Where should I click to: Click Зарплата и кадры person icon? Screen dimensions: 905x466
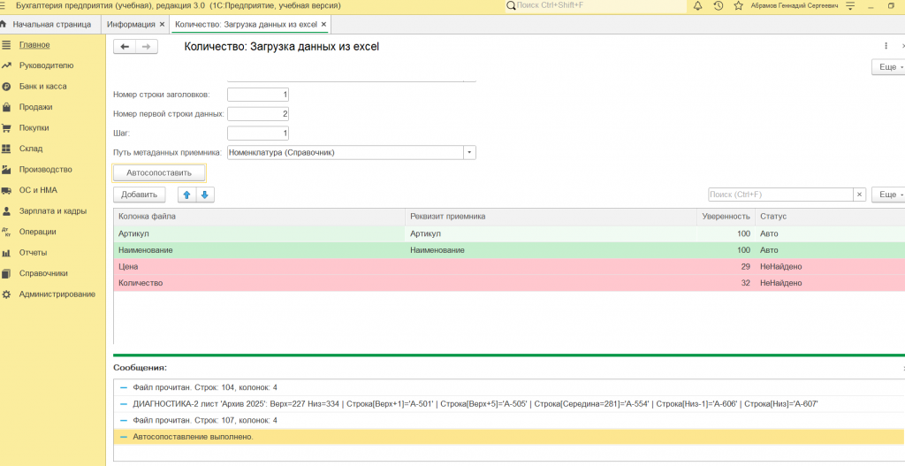[x=6, y=211]
